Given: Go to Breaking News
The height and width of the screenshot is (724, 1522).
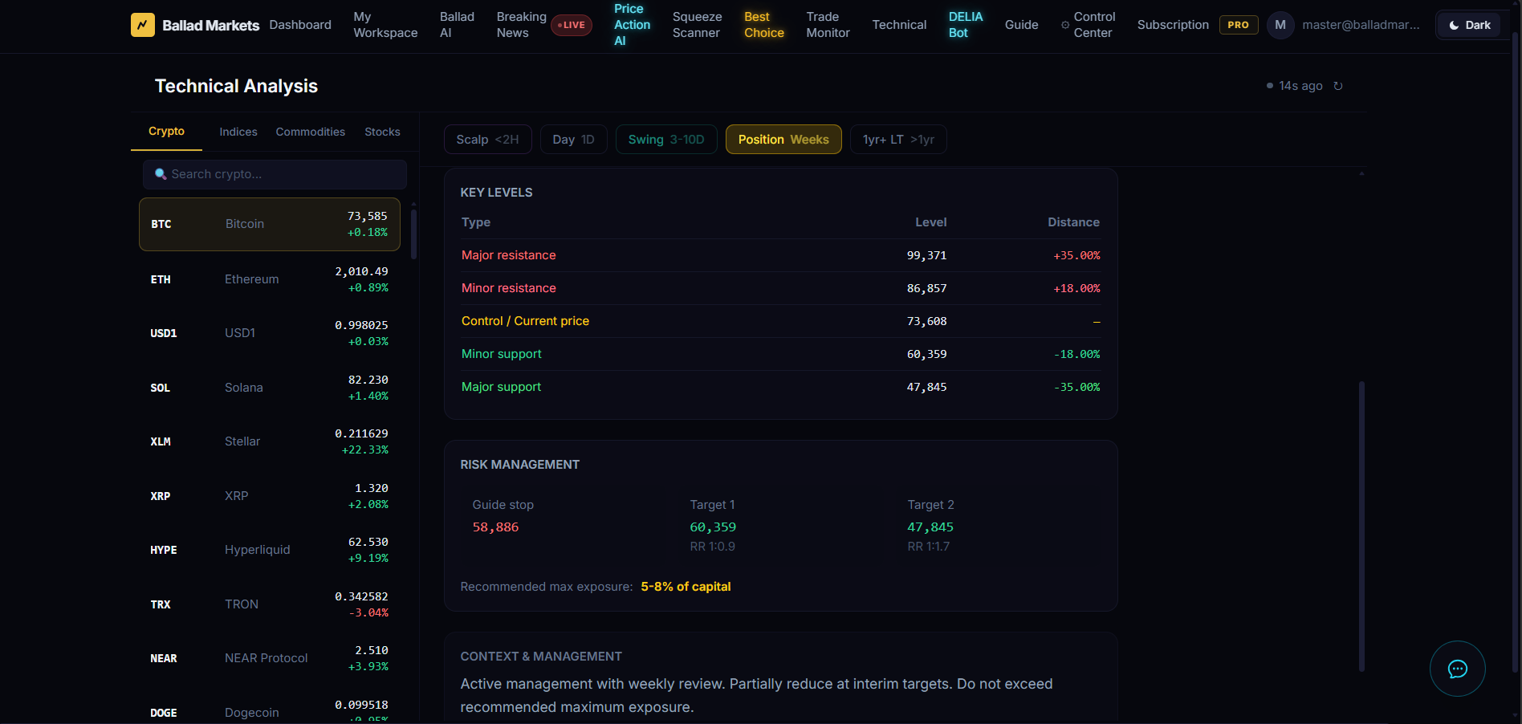Looking at the screenshot, I should point(521,25).
